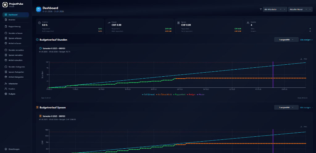Toggle the Budget legend series
The image size is (316, 153).
[191, 94]
